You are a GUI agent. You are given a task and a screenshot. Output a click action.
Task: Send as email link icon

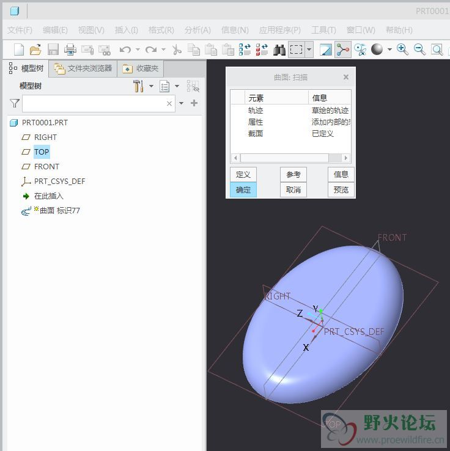coord(105,50)
